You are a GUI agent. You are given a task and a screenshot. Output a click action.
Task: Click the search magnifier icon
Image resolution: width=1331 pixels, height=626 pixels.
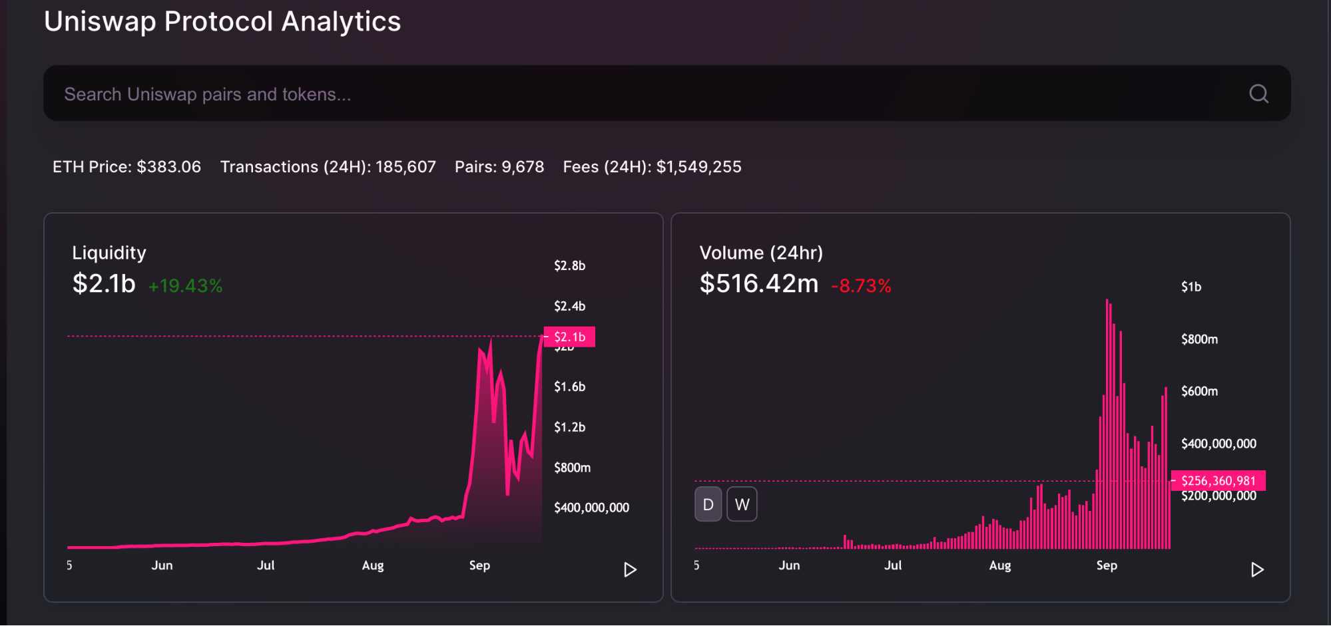point(1258,94)
